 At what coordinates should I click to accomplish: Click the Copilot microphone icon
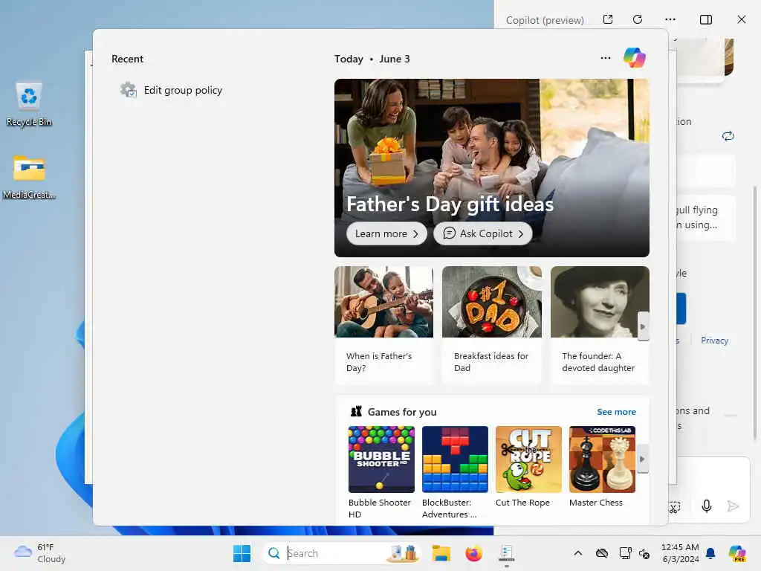point(707,506)
